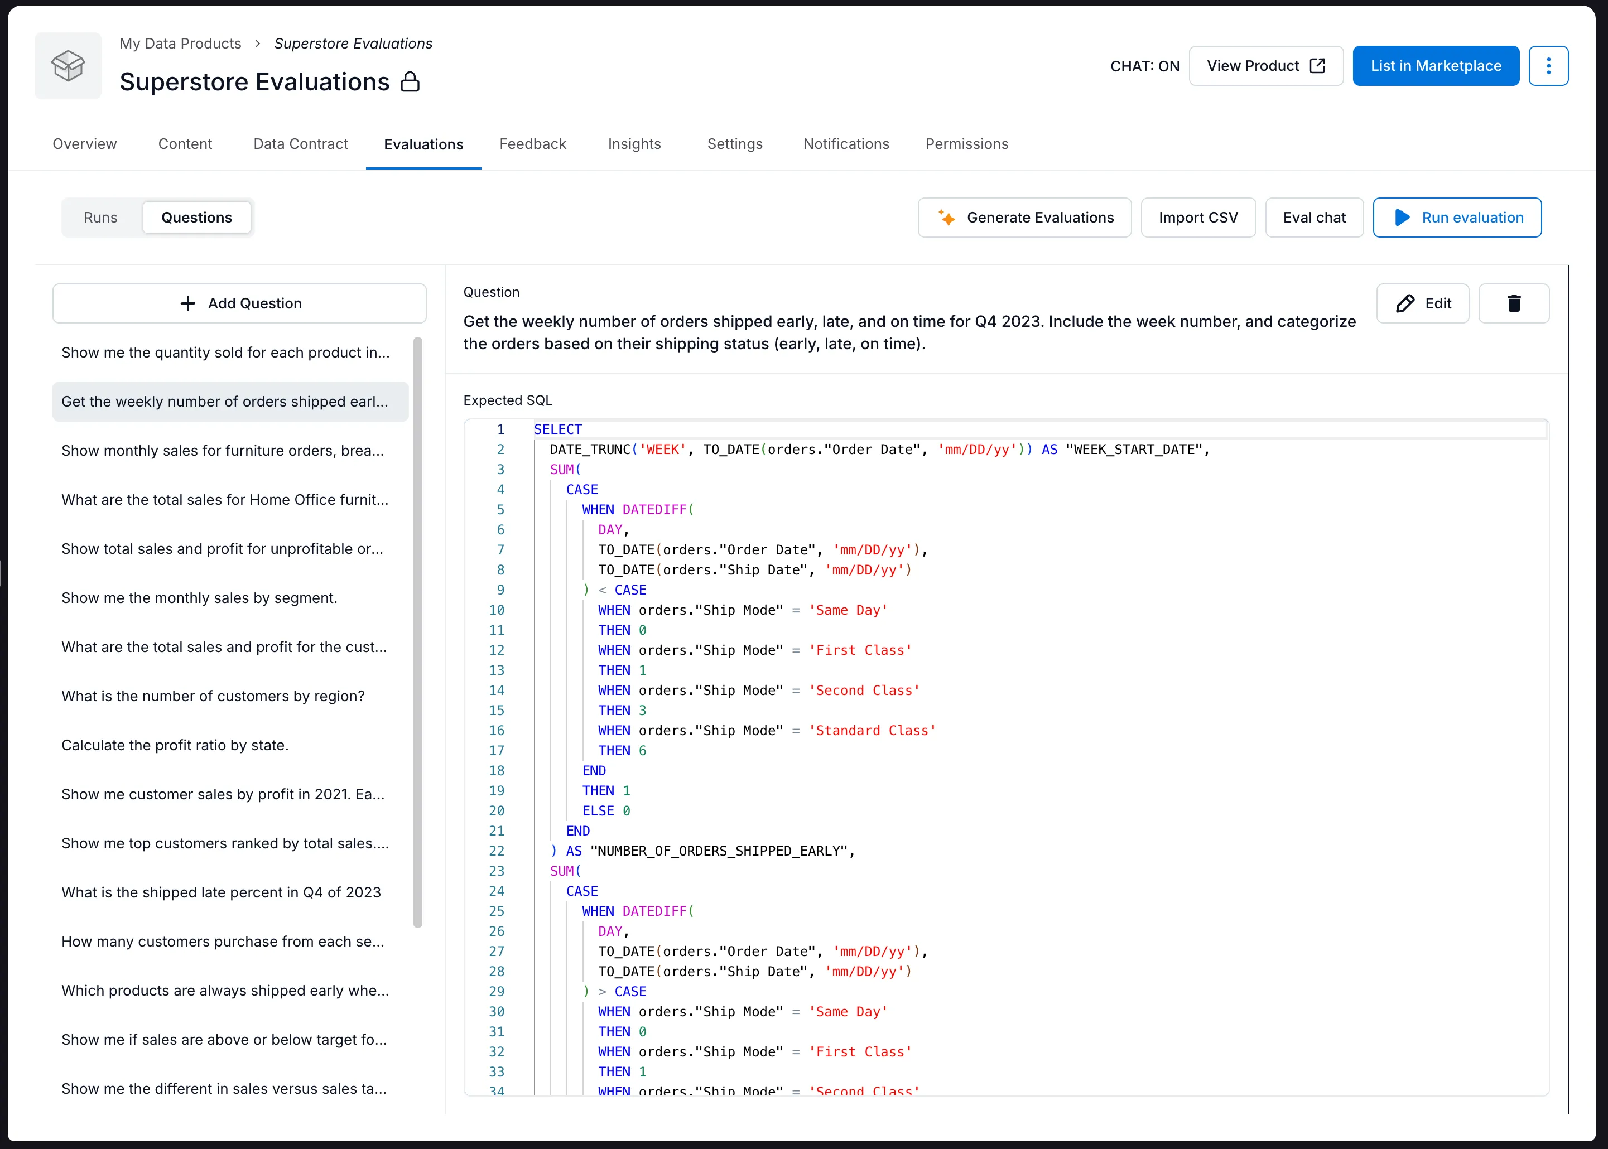This screenshot has height=1149, width=1608.
Task: Click the question description text
Action: [x=909, y=332]
